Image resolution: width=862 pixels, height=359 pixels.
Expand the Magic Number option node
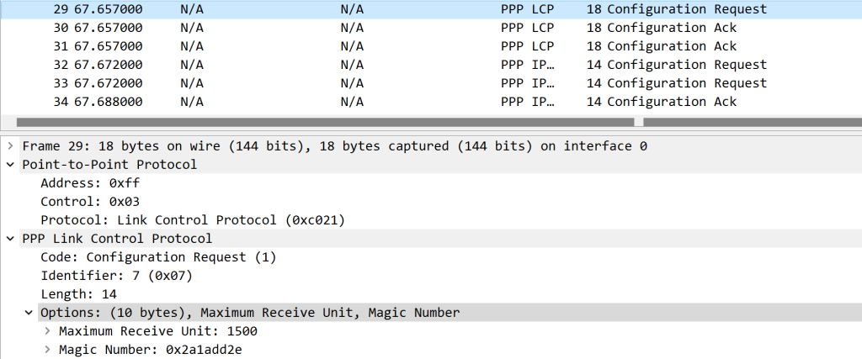point(49,350)
